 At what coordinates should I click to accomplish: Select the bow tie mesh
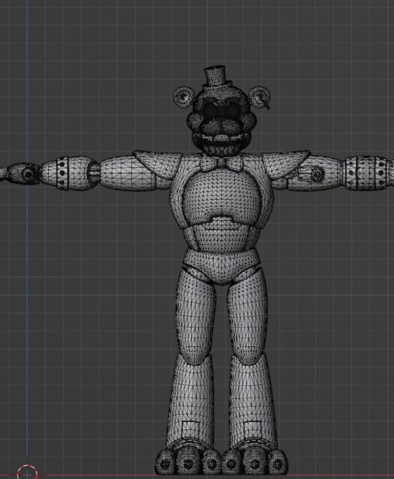222,164
